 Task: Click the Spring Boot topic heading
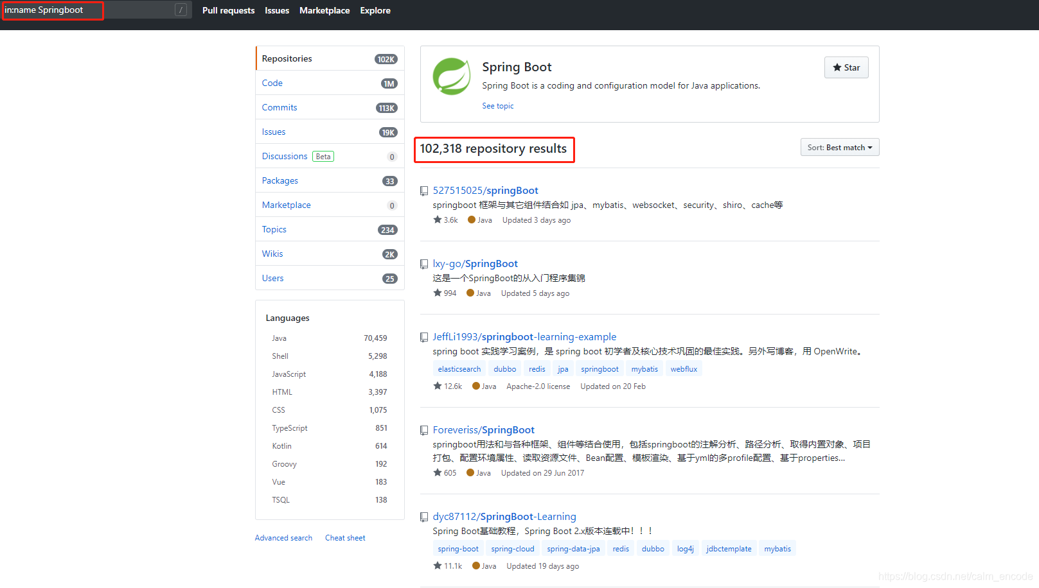pos(517,67)
